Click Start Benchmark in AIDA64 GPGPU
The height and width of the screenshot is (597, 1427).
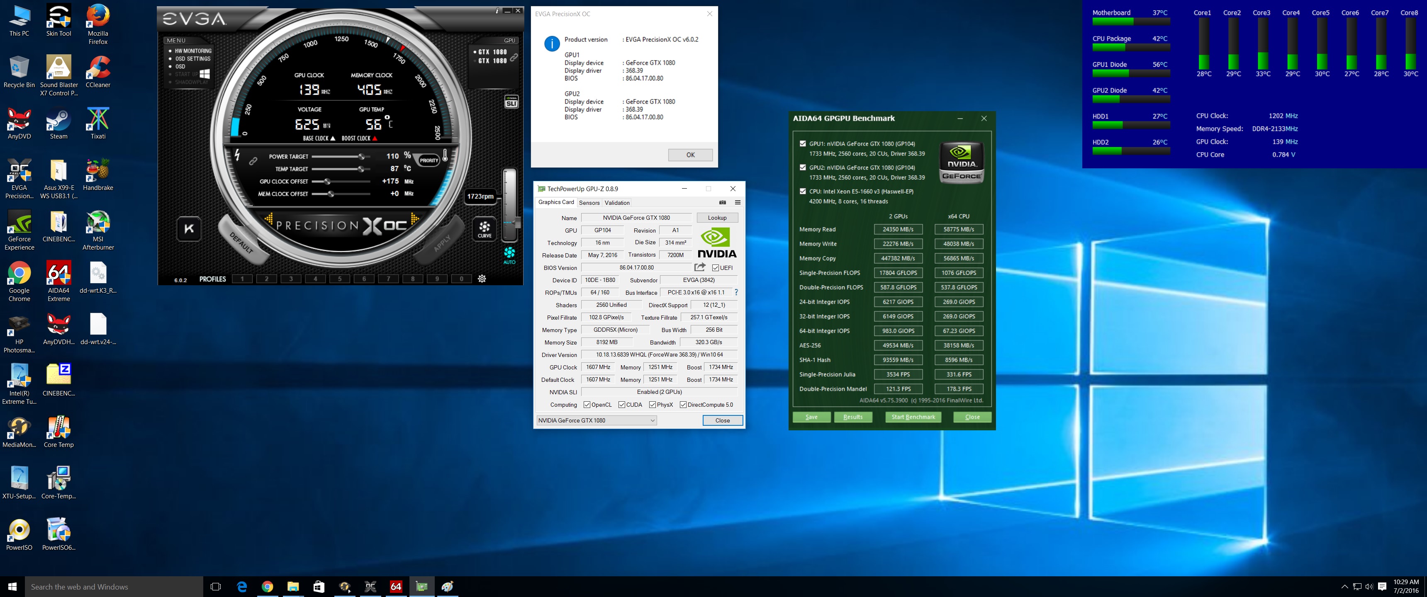(x=913, y=417)
